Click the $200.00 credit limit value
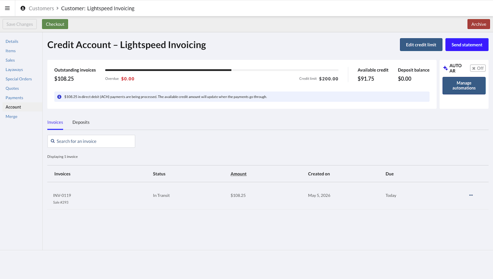 (329, 79)
